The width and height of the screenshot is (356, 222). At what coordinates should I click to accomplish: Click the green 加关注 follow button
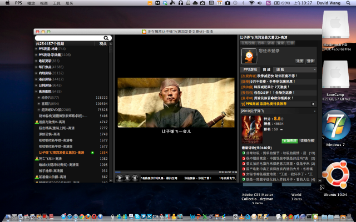(289, 141)
